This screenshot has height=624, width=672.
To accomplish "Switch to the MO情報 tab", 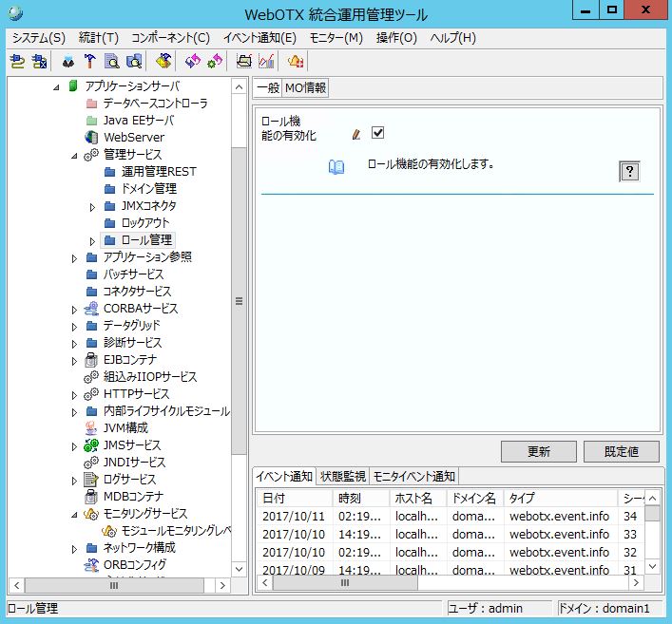I will point(305,87).
